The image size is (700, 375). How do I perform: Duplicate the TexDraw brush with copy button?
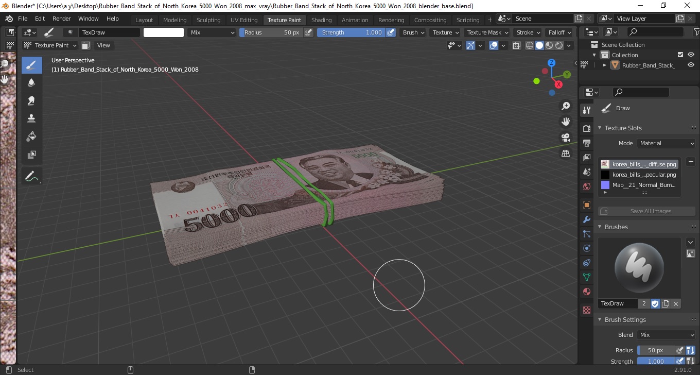[x=666, y=304]
